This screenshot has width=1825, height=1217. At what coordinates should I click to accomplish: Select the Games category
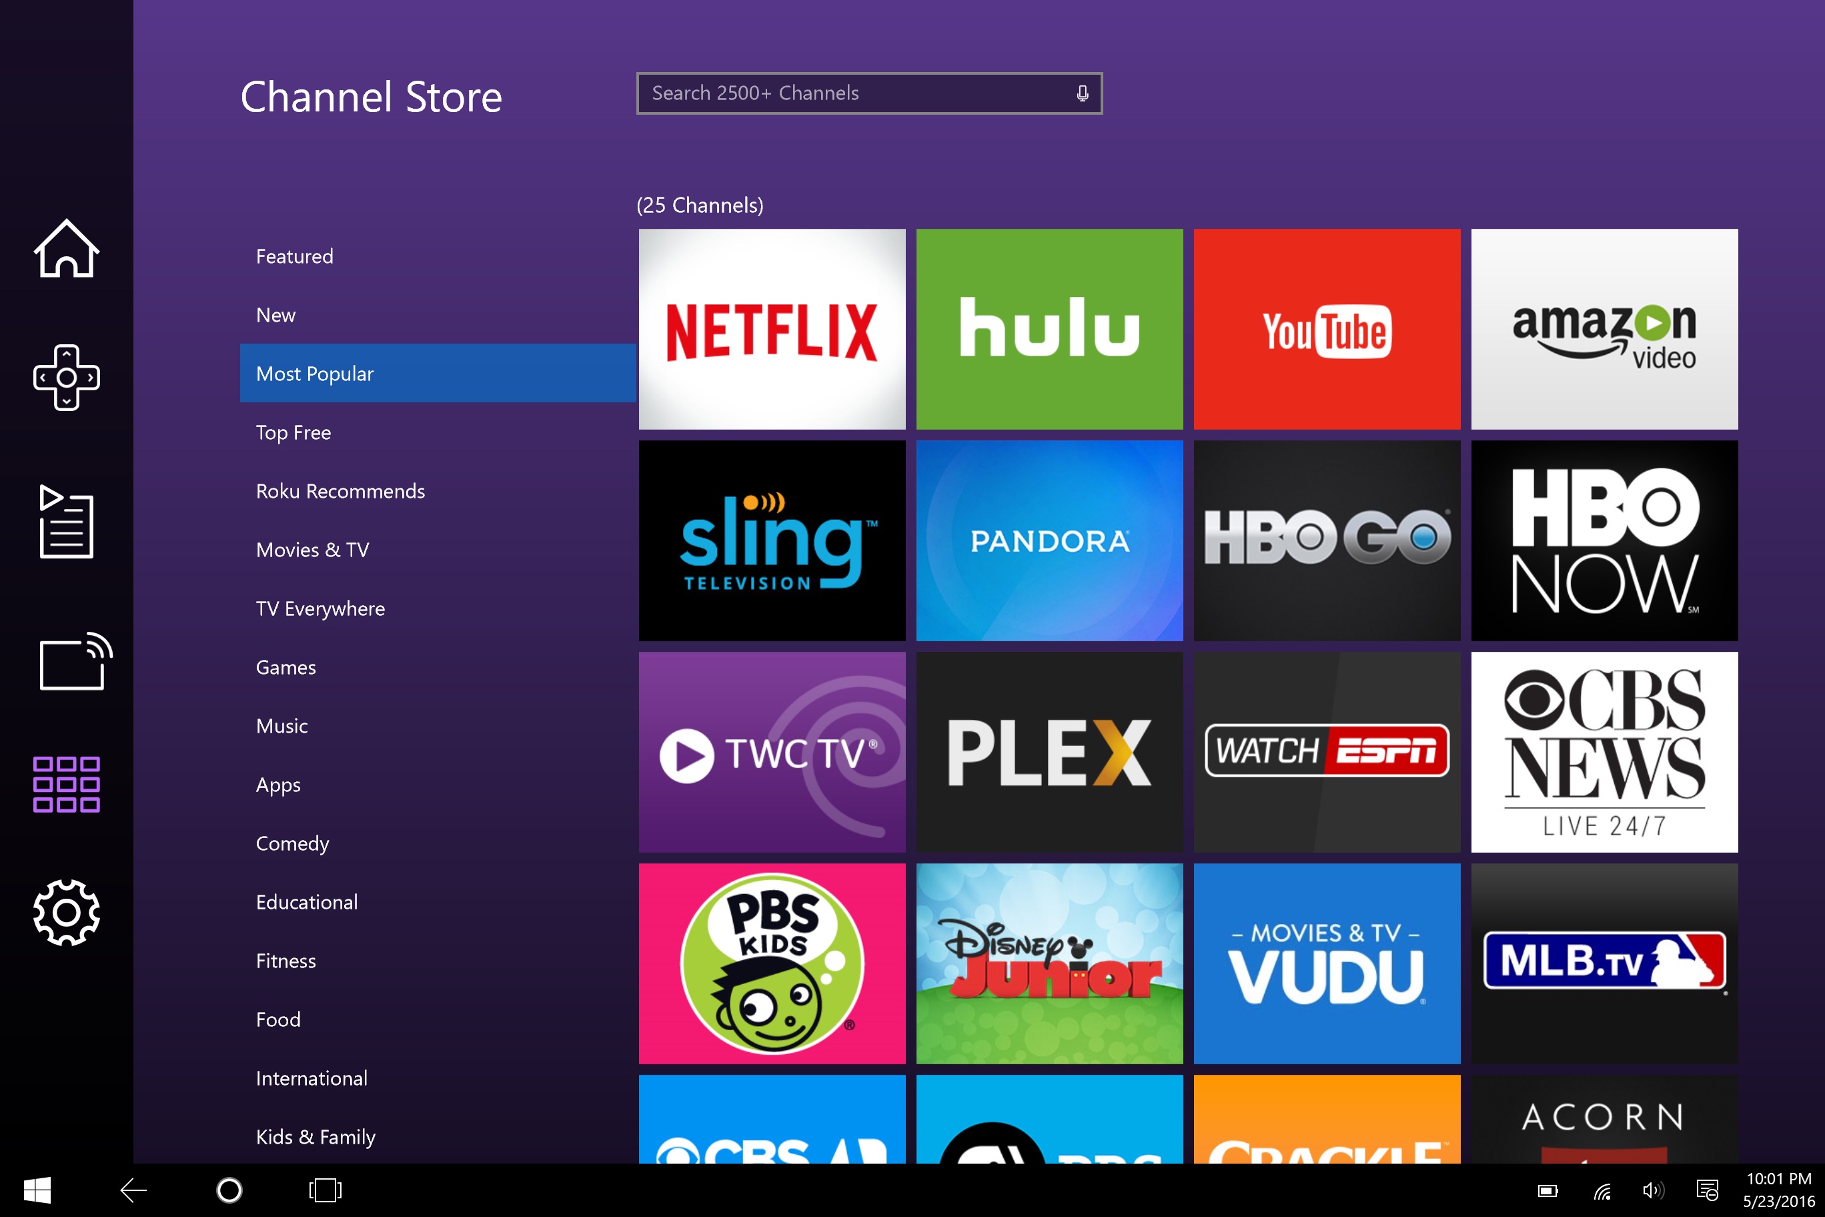285,667
